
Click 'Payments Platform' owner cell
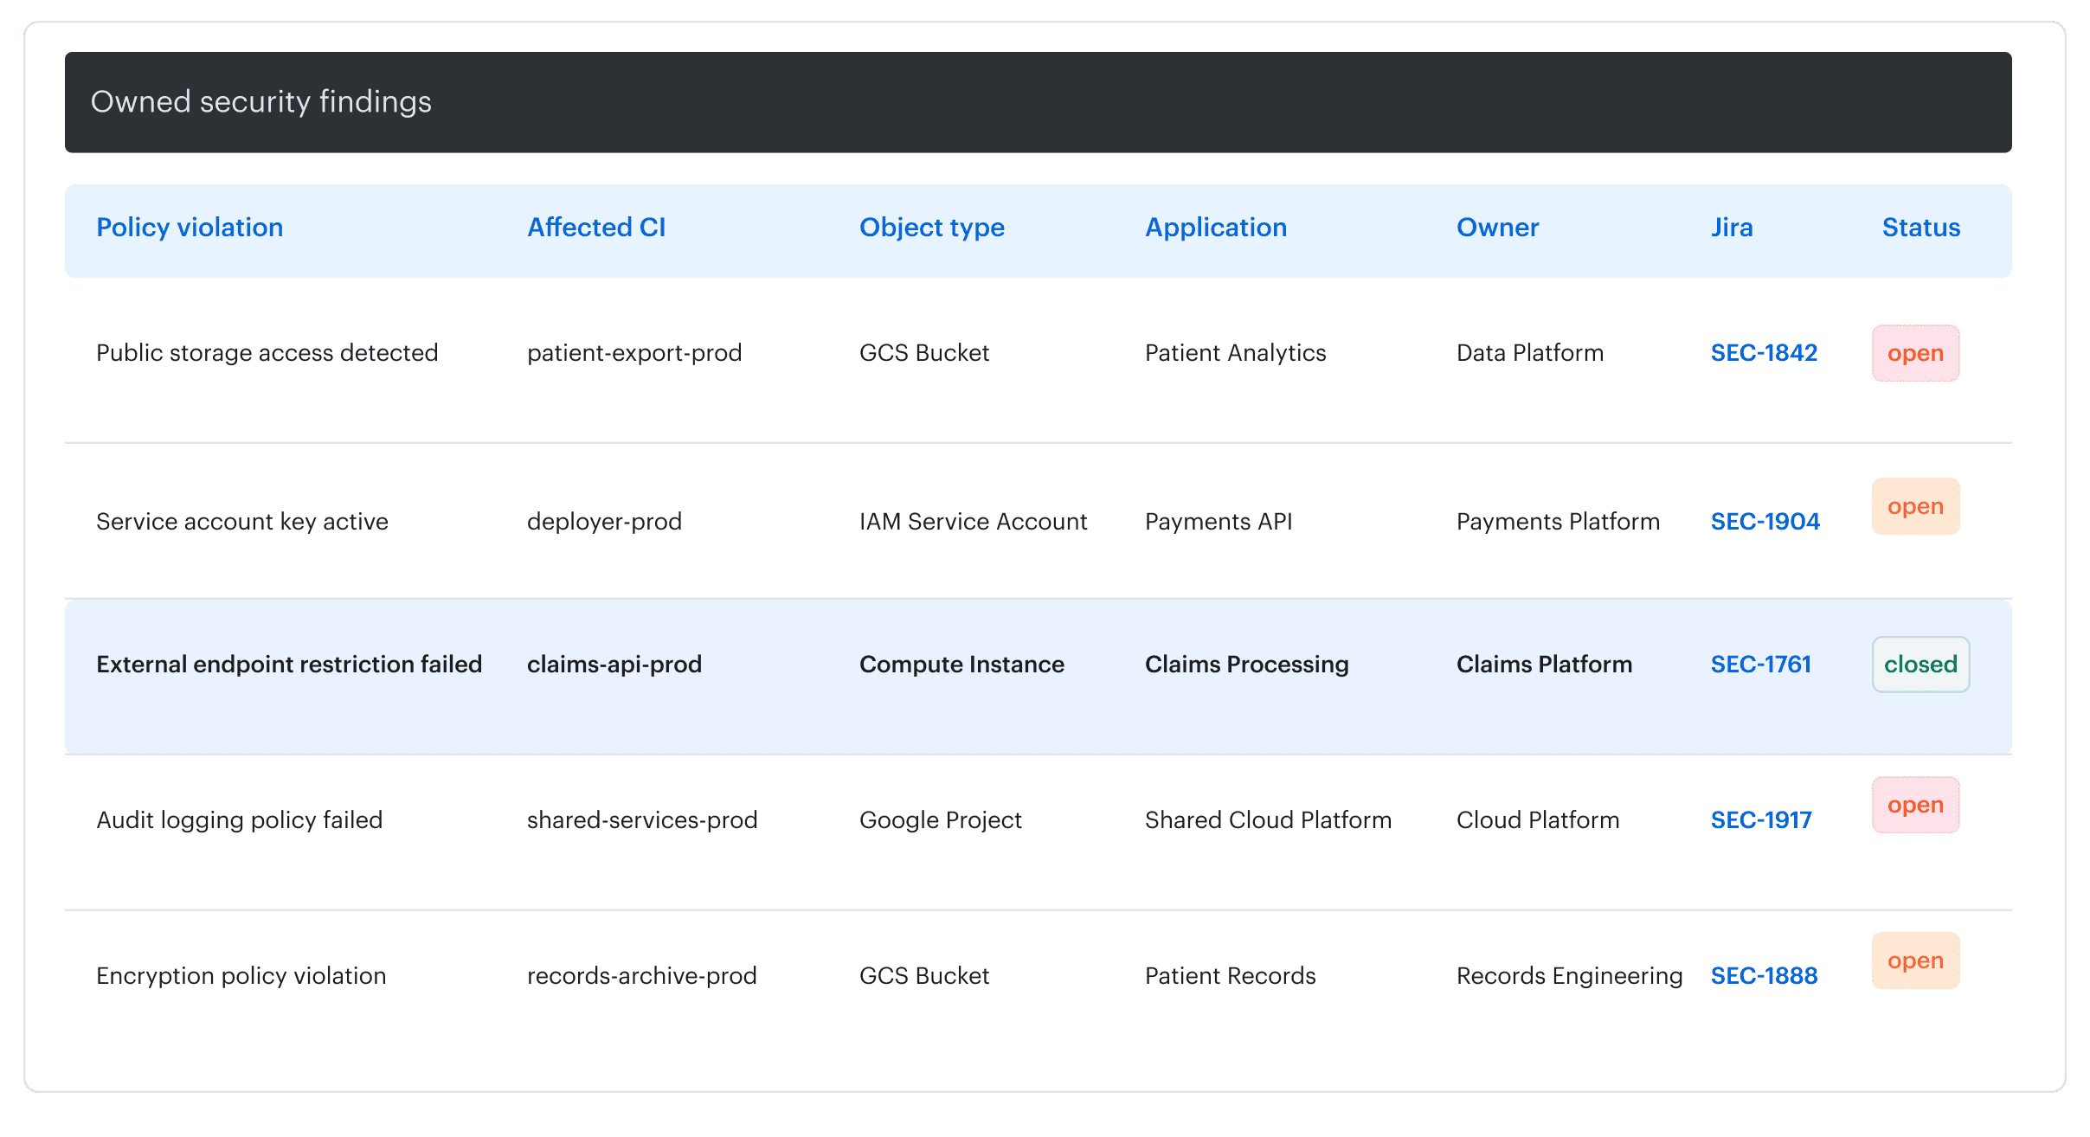click(x=1559, y=522)
